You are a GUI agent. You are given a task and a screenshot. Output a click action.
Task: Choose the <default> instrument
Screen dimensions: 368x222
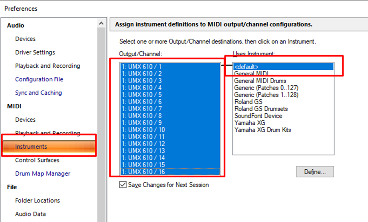pos(247,67)
